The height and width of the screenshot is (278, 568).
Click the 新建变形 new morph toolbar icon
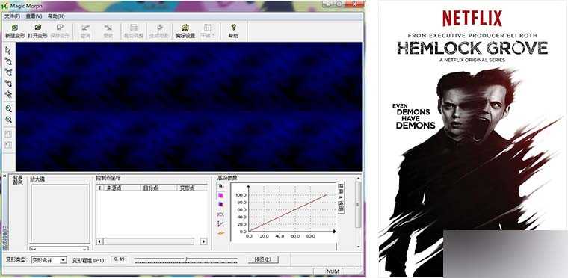(15, 31)
